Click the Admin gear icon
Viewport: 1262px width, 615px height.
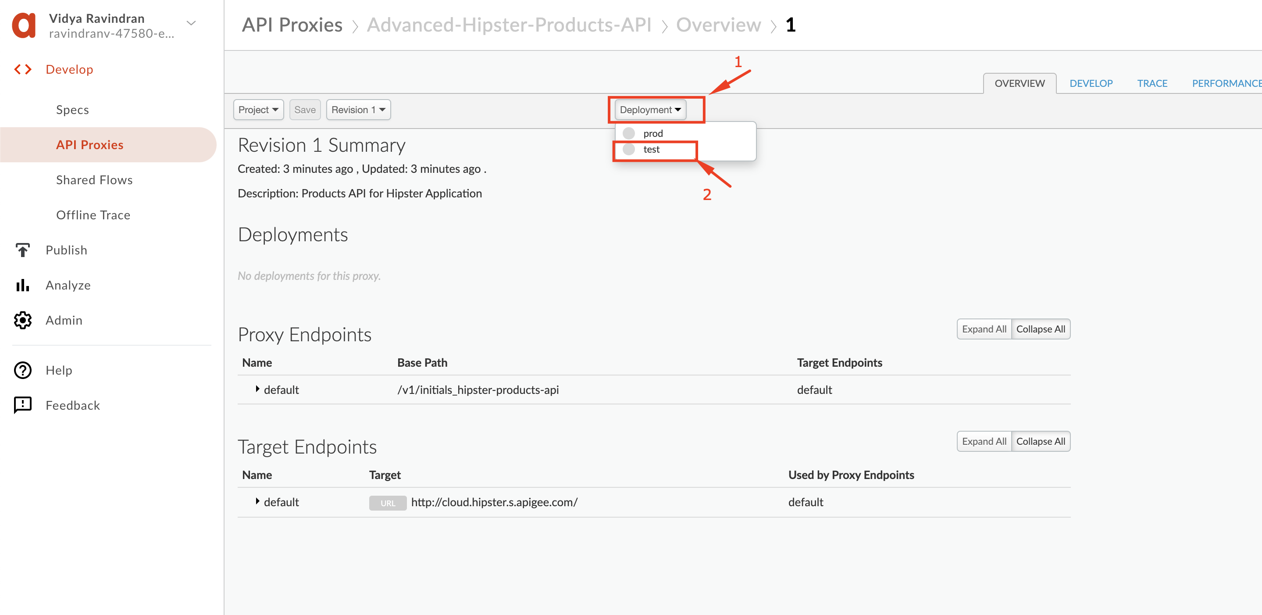tap(22, 320)
